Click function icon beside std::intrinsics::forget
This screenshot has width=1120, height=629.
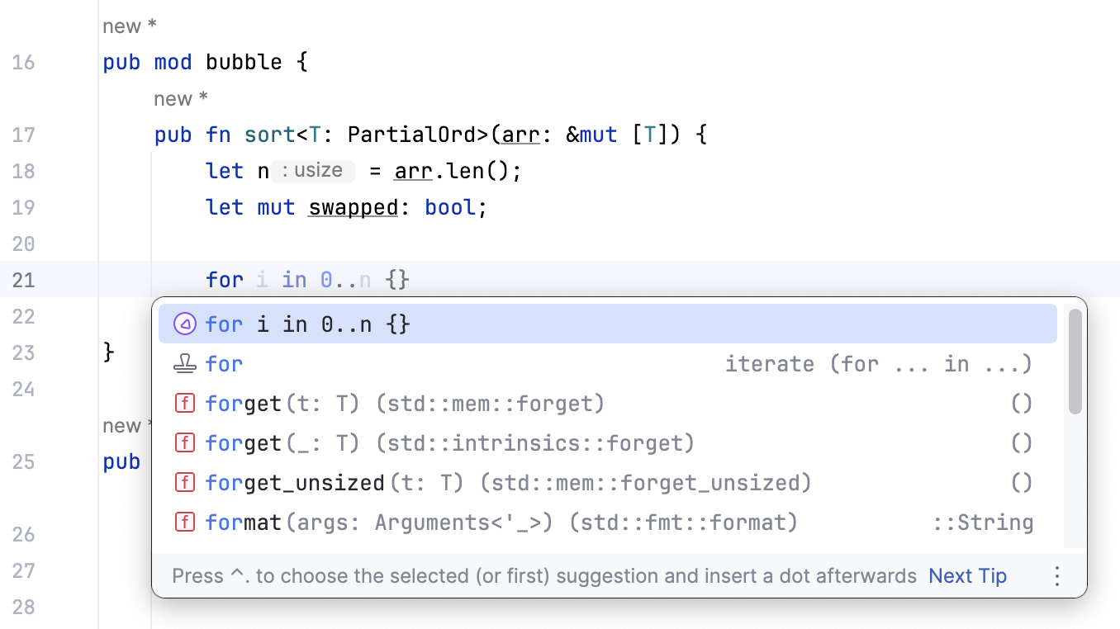click(184, 443)
